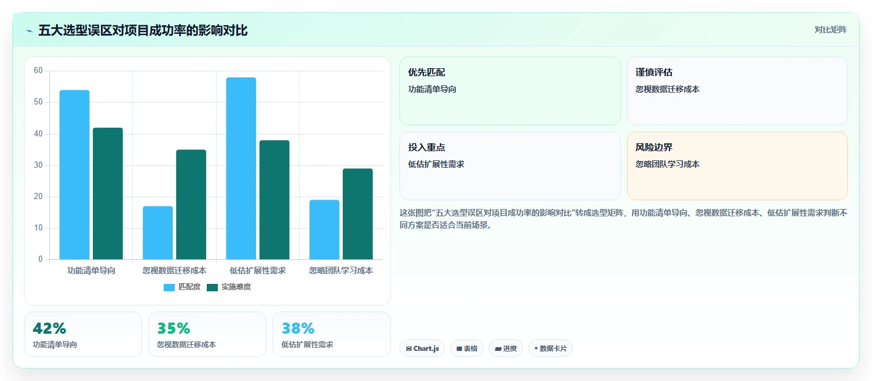Click the y-axis value 60
This screenshot has width=872, height=381.
pyautogui.click(x=38, y=71)
